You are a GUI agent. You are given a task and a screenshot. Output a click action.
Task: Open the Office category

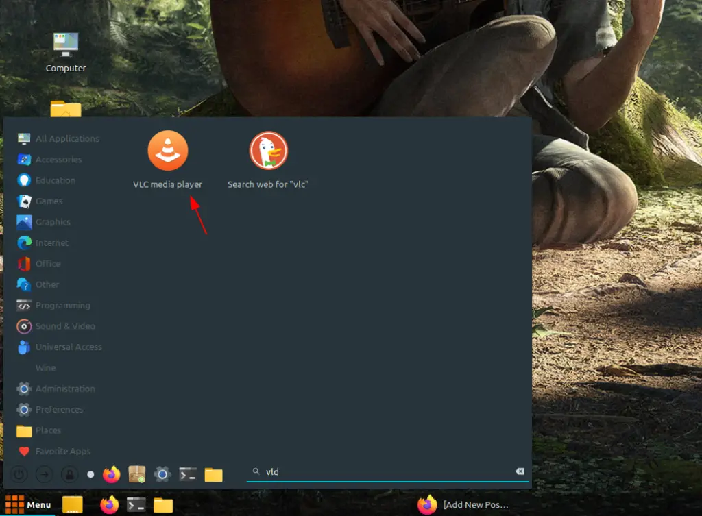(x=39, y=264)
